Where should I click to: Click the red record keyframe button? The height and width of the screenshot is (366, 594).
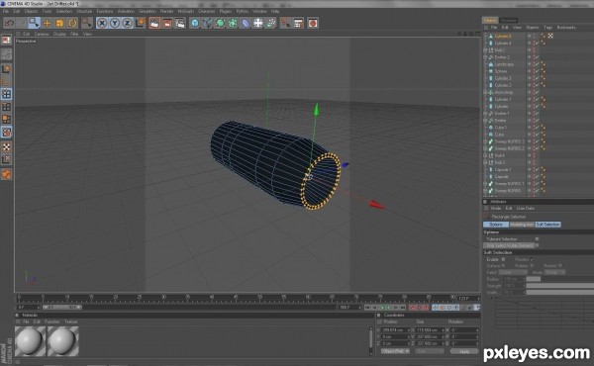pyautogui.click(x=412, y=308)
